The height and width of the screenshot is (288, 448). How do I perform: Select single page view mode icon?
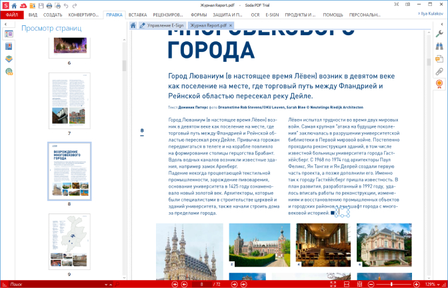pyautogui.click(x=347, y=284)
